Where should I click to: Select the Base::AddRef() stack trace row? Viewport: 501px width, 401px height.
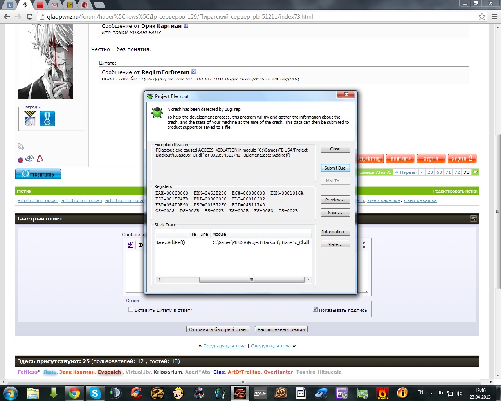tap(233, 242)
